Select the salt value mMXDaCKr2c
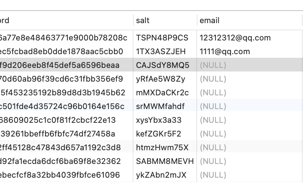303x182 pixels. tap(162, 92)
